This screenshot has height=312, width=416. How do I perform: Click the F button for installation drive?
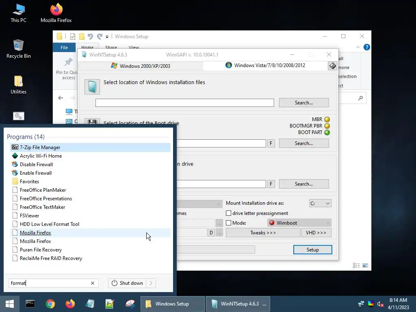[x=271, y=184]
